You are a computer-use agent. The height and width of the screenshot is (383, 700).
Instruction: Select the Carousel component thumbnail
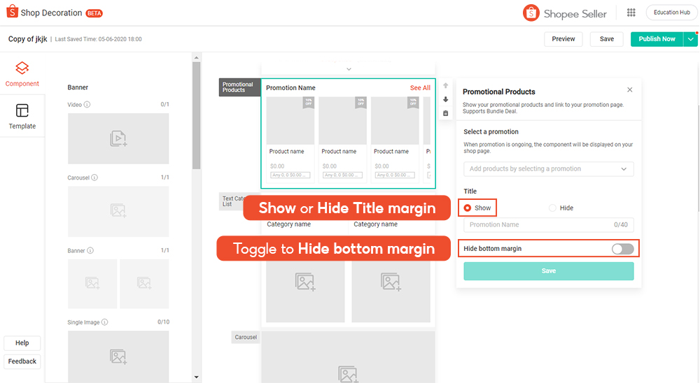point(118,211)
